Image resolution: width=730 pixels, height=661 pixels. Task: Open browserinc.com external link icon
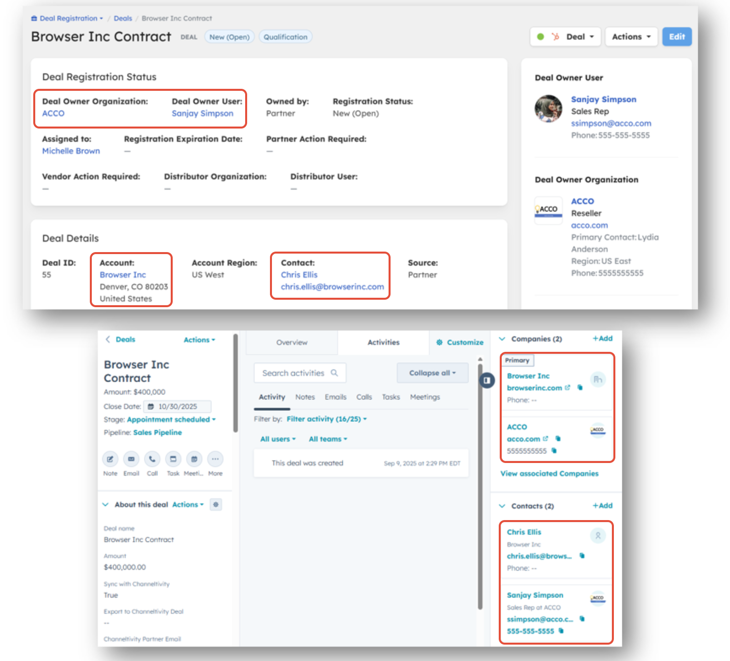568,388
